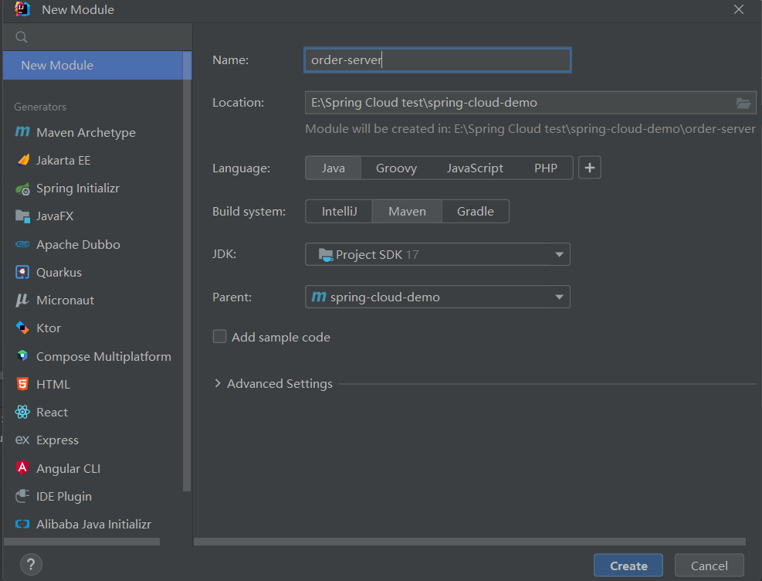Click the Name input field
762x581 pixels.
(x=438, y=59)
